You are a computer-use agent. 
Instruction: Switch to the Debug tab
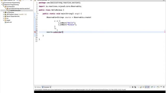click(38, 87)
